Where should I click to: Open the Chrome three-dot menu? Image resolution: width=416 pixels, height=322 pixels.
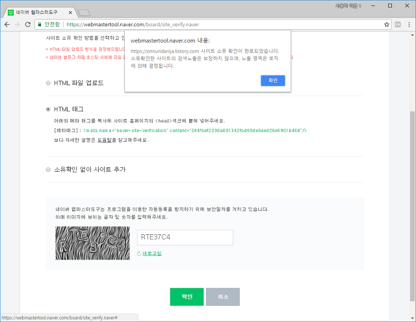point(409,25)
